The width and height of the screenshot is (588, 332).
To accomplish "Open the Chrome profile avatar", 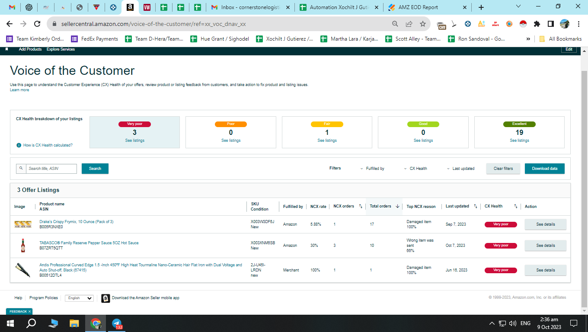I will pyautogui.click(x=565, y=24).
